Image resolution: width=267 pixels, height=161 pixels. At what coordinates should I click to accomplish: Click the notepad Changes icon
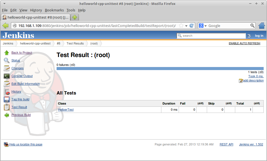(x=7, y=68)
